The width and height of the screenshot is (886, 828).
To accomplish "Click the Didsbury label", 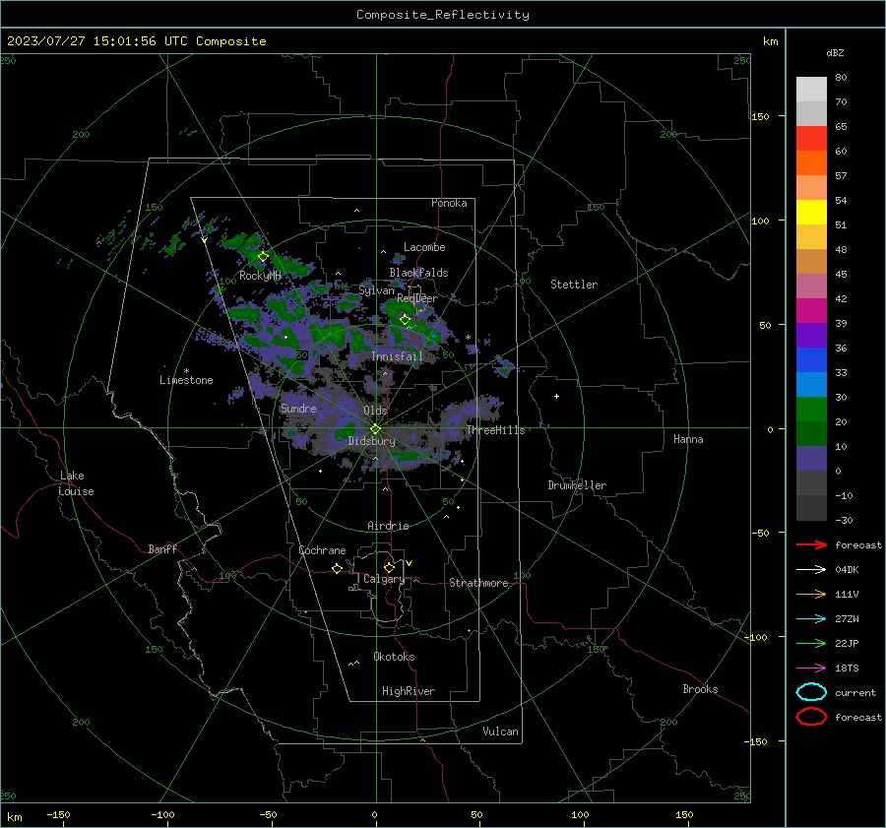I will pos(371,441).
